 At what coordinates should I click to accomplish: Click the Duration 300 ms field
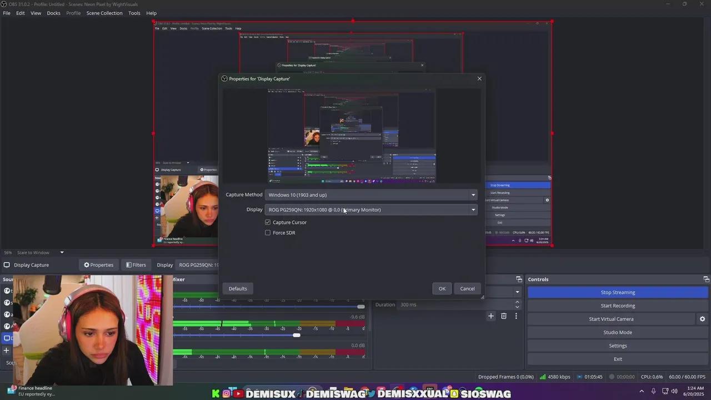pos(455,304)
